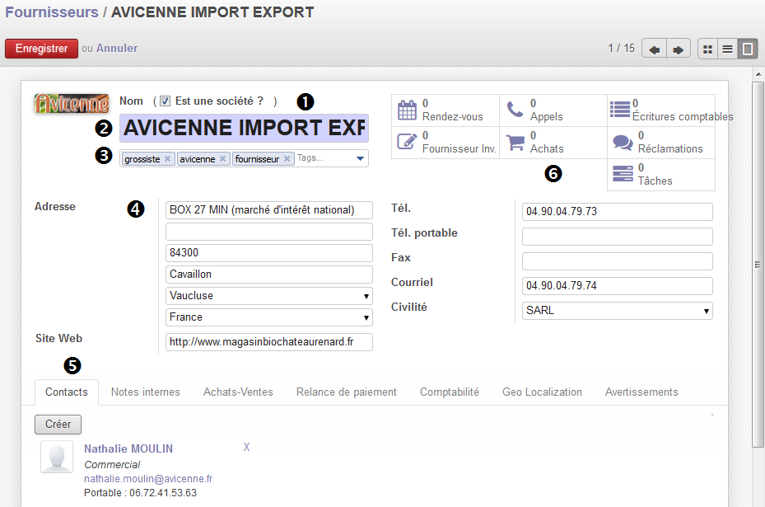Viewport: 765px width, 507px height.
Task: Switch to list view icon
Action: [x=727, y=49]
